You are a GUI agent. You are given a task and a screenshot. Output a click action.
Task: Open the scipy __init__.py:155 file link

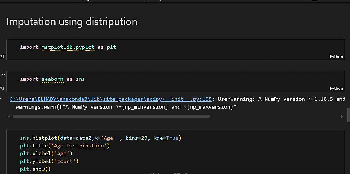pyautogui.click(x=110, y=99)
